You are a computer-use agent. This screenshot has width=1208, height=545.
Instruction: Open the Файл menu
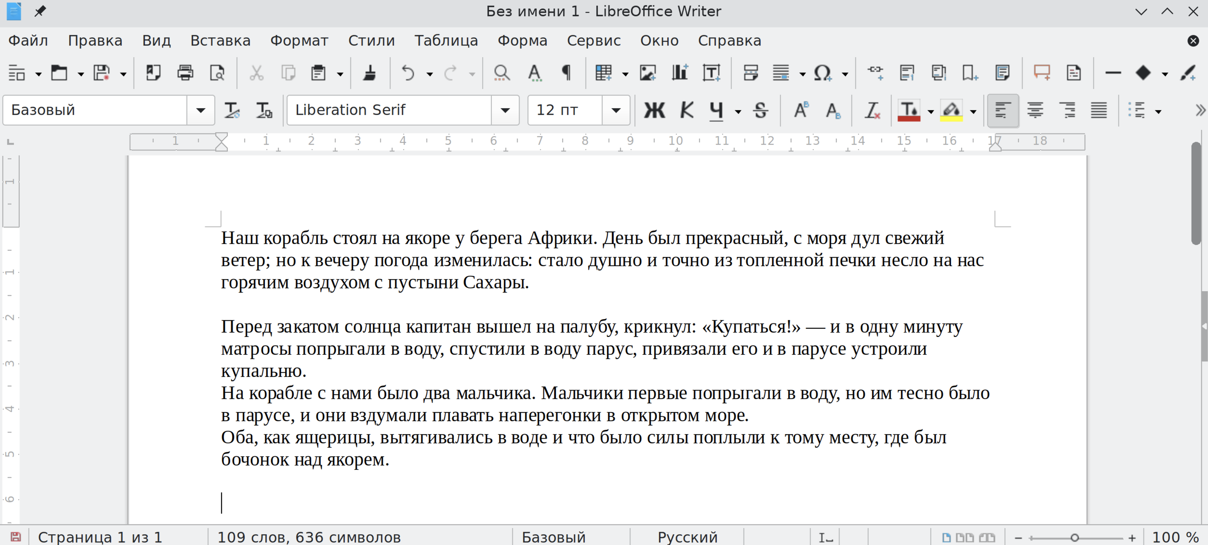(x=28, y=41)
